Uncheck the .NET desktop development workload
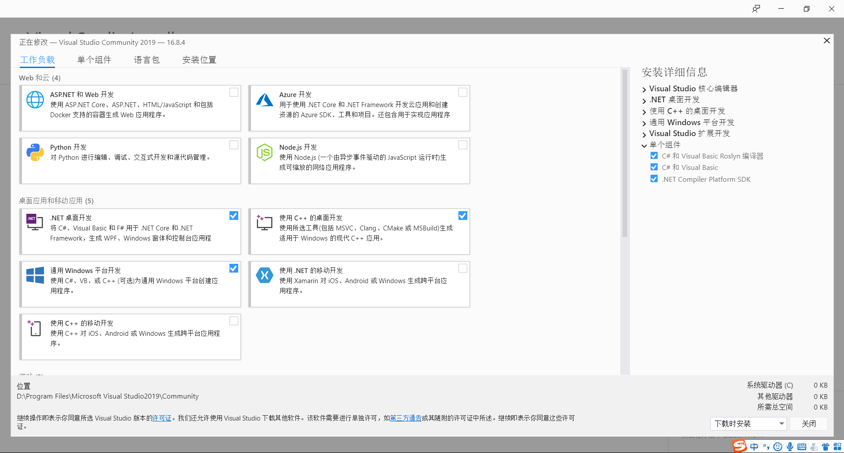The width and height of the screenshot is (844, 453). (234, 216)
